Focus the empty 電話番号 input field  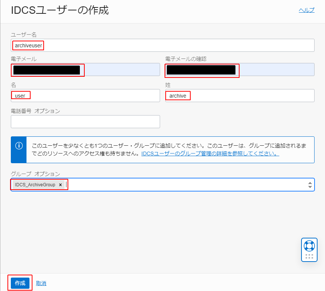coord(85,122)
